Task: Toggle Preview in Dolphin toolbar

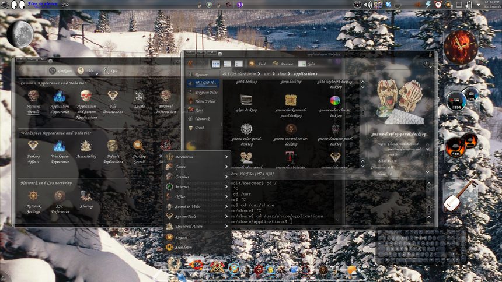Action: (x=283, y=64)
